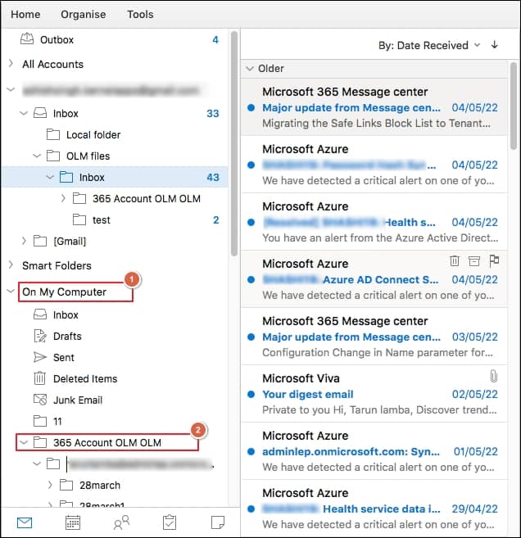The image size is (521, 538).
Task: Collapse the highlighted Inbox with 43 items
Action: point(50,177)
